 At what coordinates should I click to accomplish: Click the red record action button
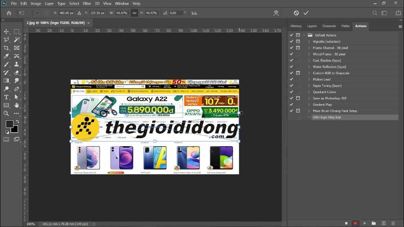355,223
